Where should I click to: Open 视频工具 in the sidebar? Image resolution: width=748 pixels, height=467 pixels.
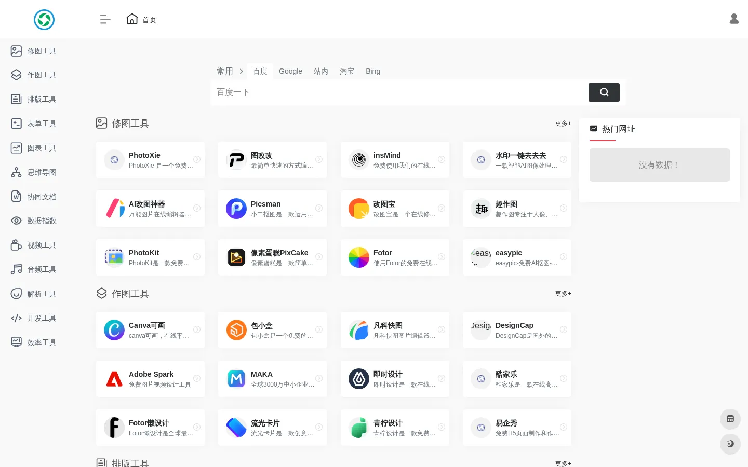34,245
